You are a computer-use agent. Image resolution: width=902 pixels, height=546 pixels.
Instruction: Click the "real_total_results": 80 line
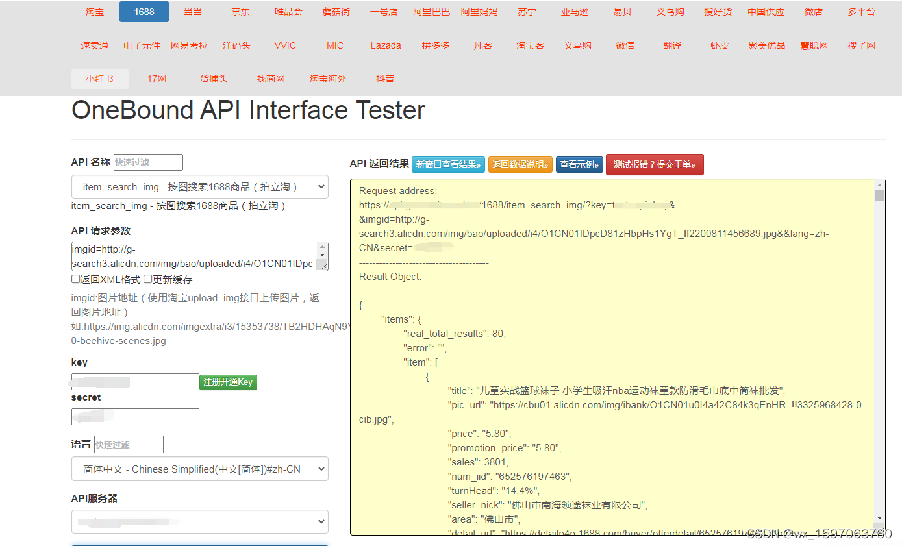coord(455,334)
